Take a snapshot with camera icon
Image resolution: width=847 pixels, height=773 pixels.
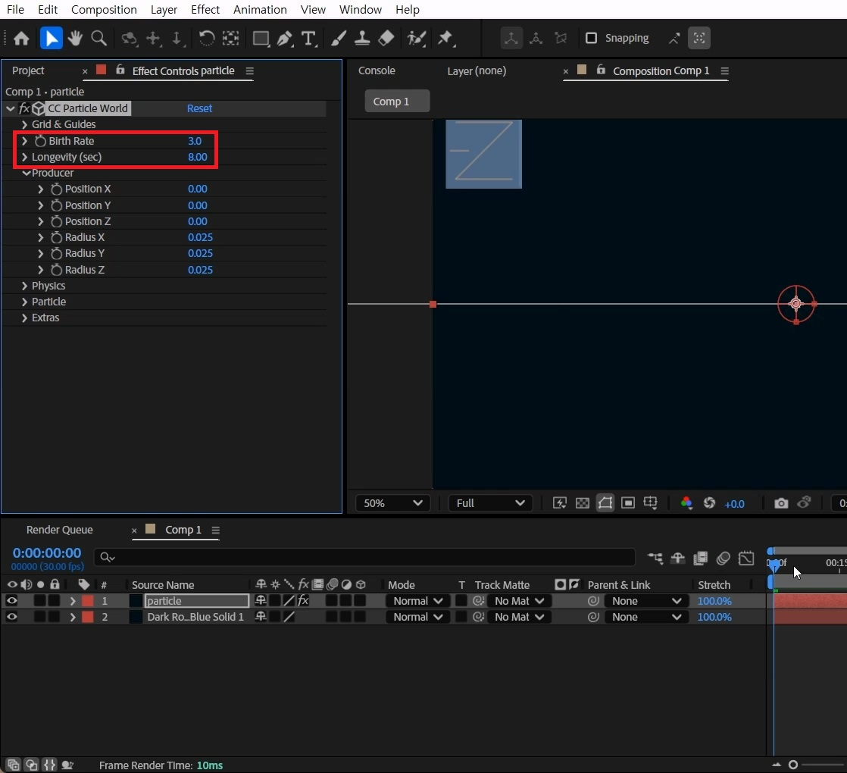781,503
